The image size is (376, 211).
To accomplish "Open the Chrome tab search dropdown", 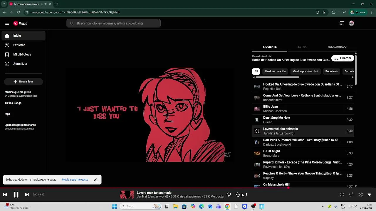I will (x=4, y=4).
